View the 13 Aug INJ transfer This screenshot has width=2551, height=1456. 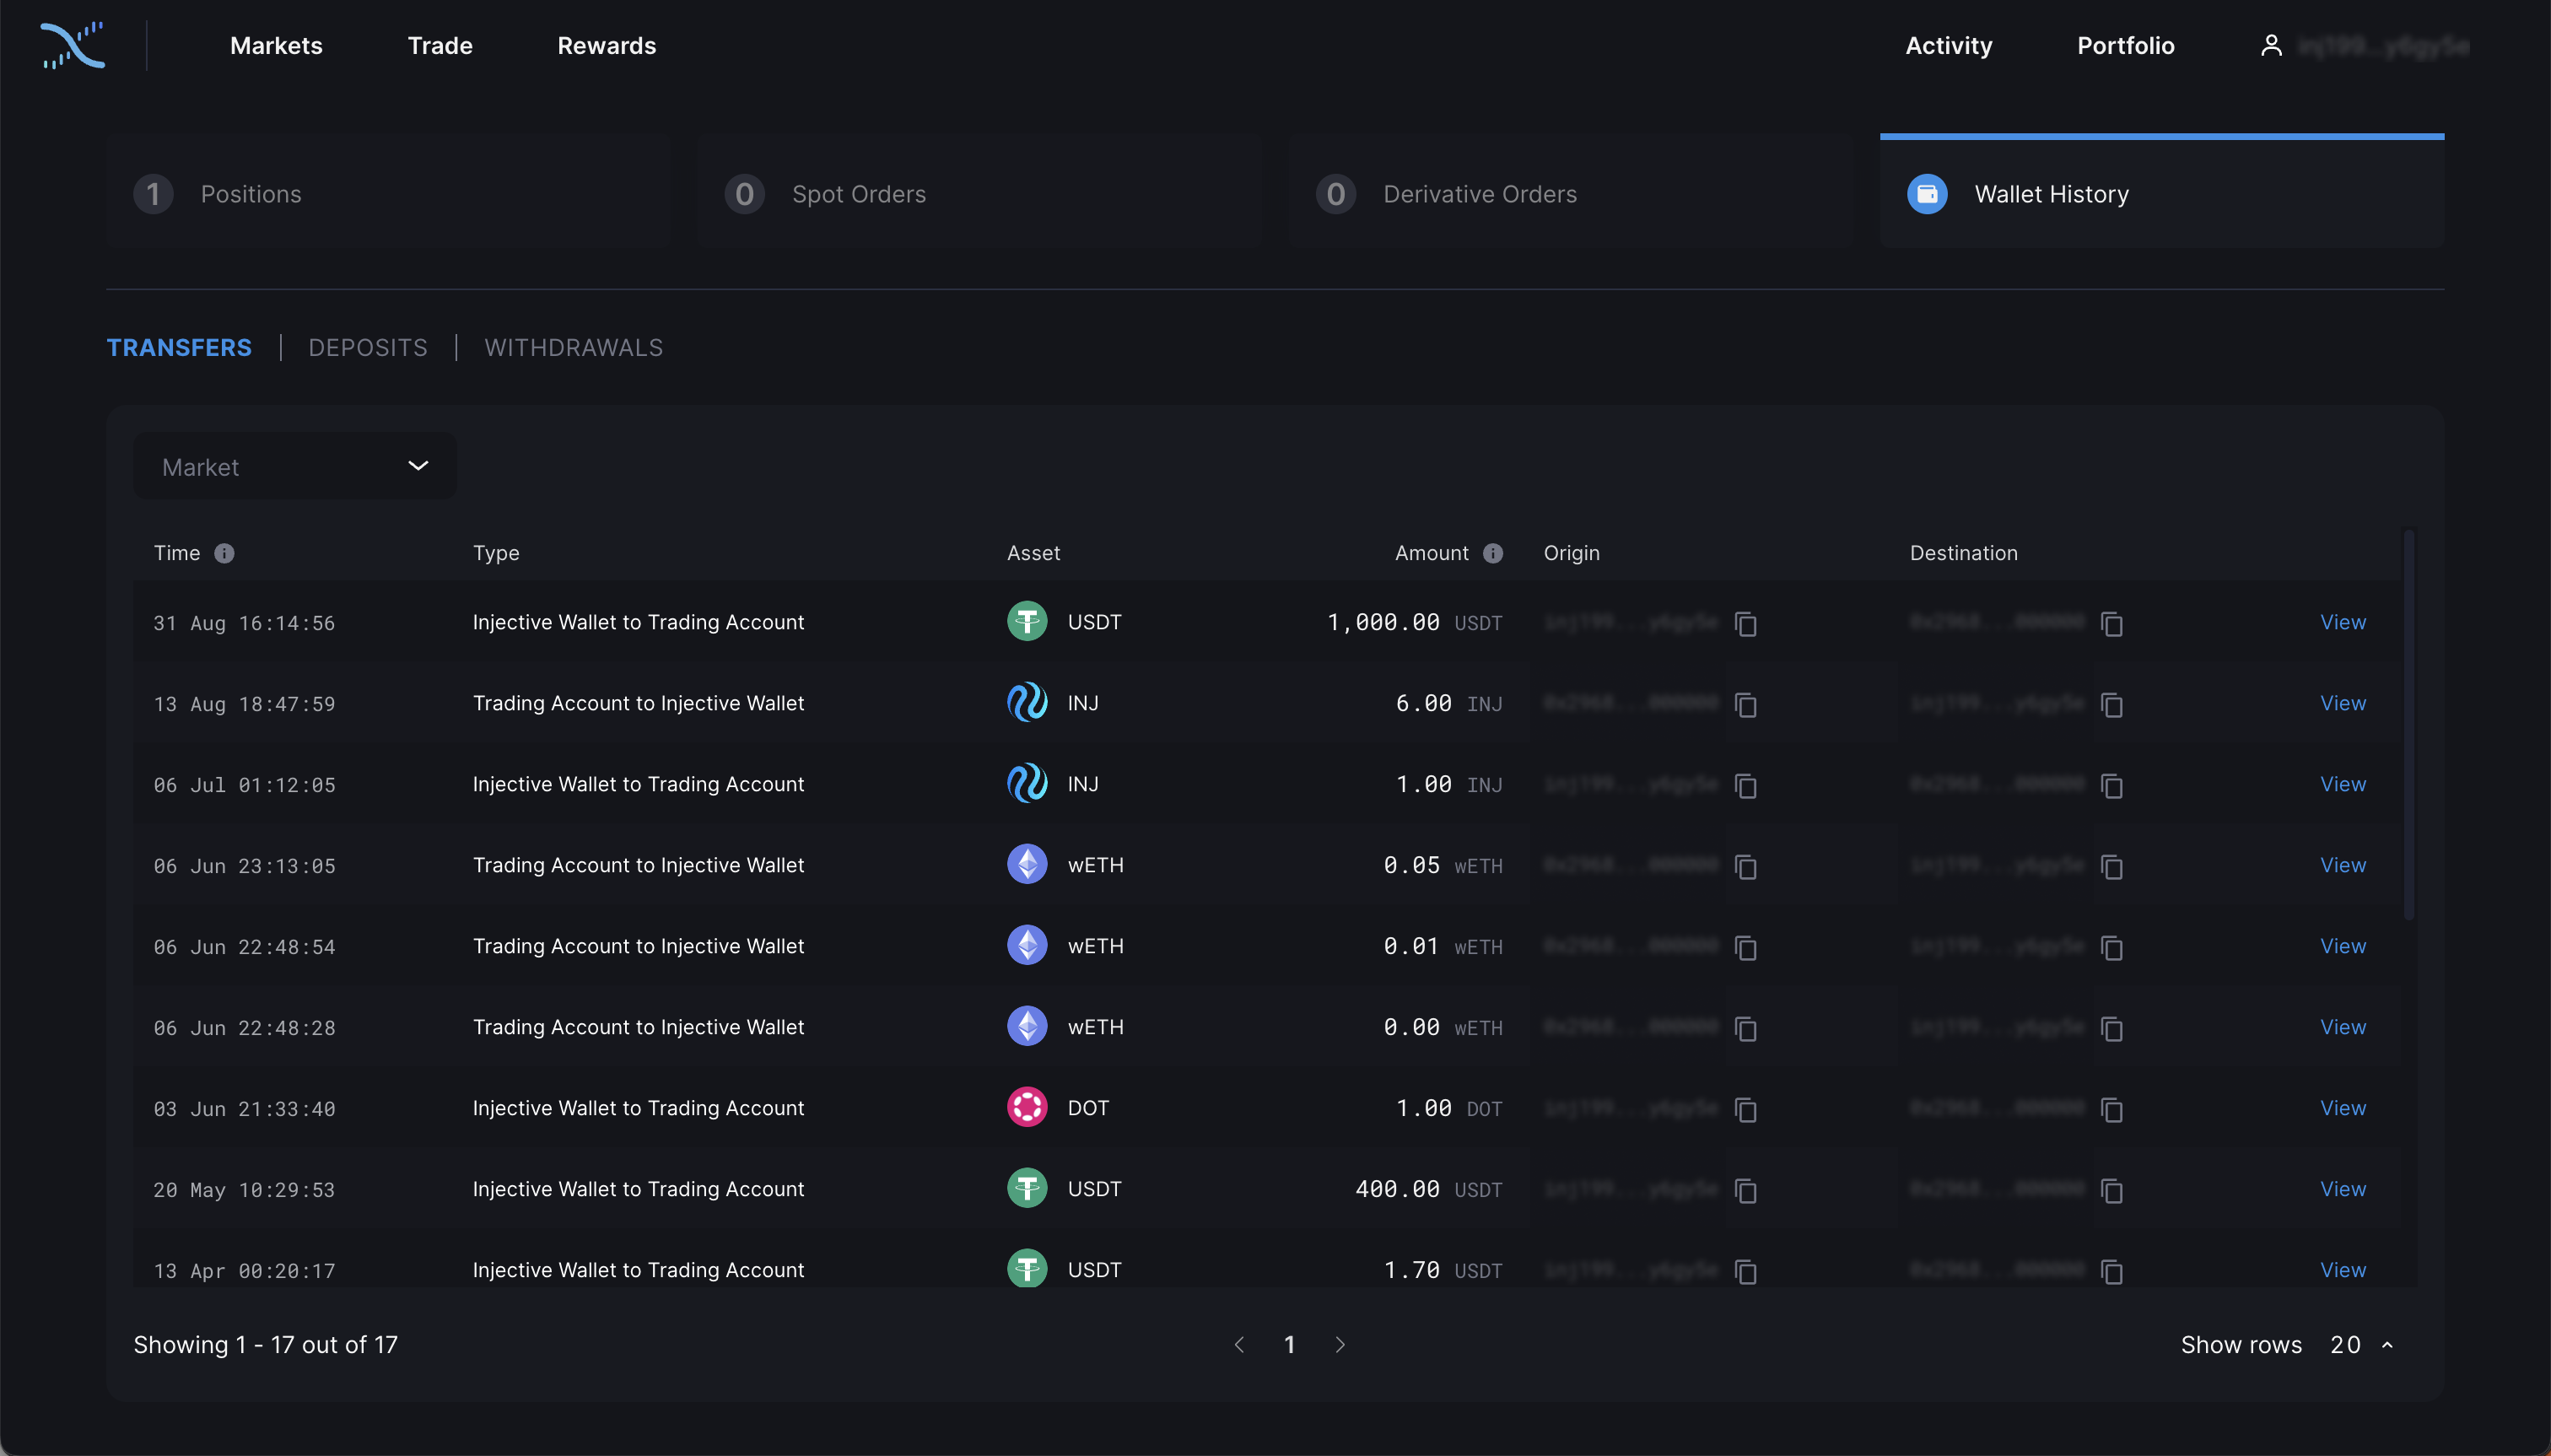2342,703
